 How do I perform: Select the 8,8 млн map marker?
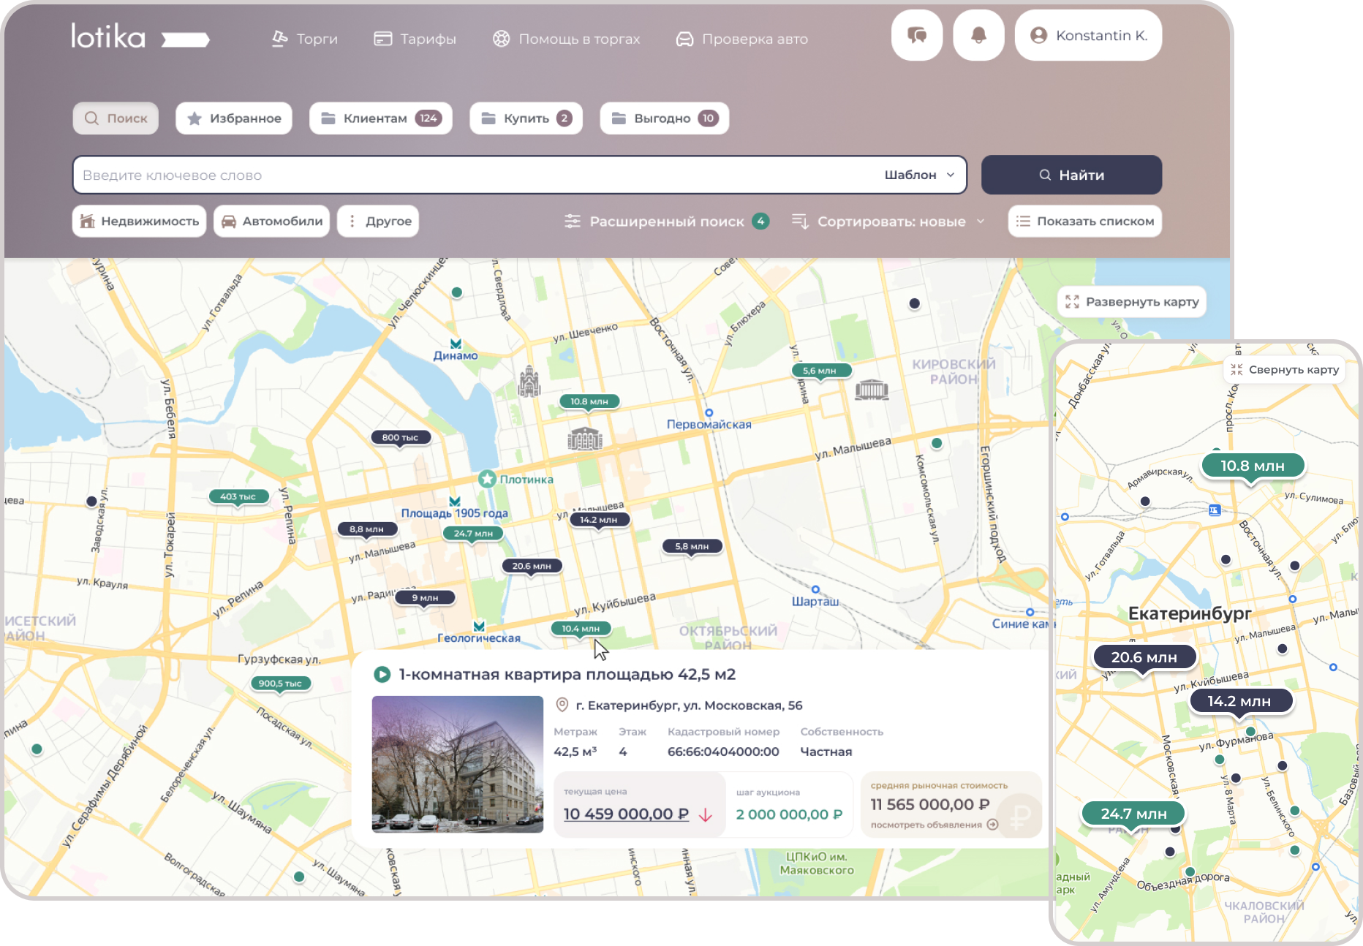367,529
